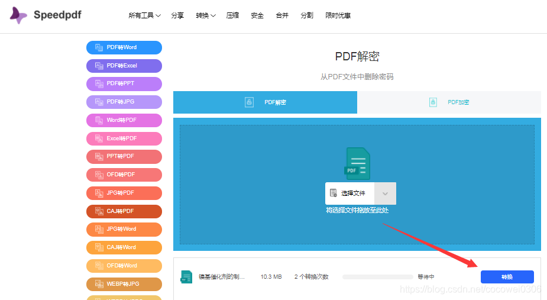This screenshot has width=547, height=300.
Task: Open the PDF转Excel sidebar tool
Action: coord(124,66)
